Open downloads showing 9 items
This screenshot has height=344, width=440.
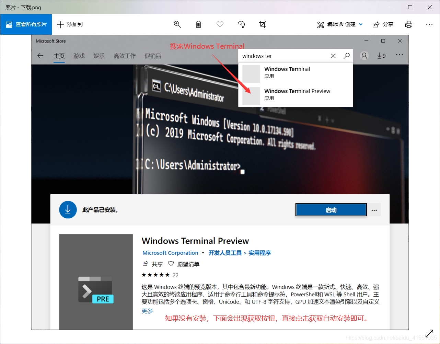pos(381,56)
